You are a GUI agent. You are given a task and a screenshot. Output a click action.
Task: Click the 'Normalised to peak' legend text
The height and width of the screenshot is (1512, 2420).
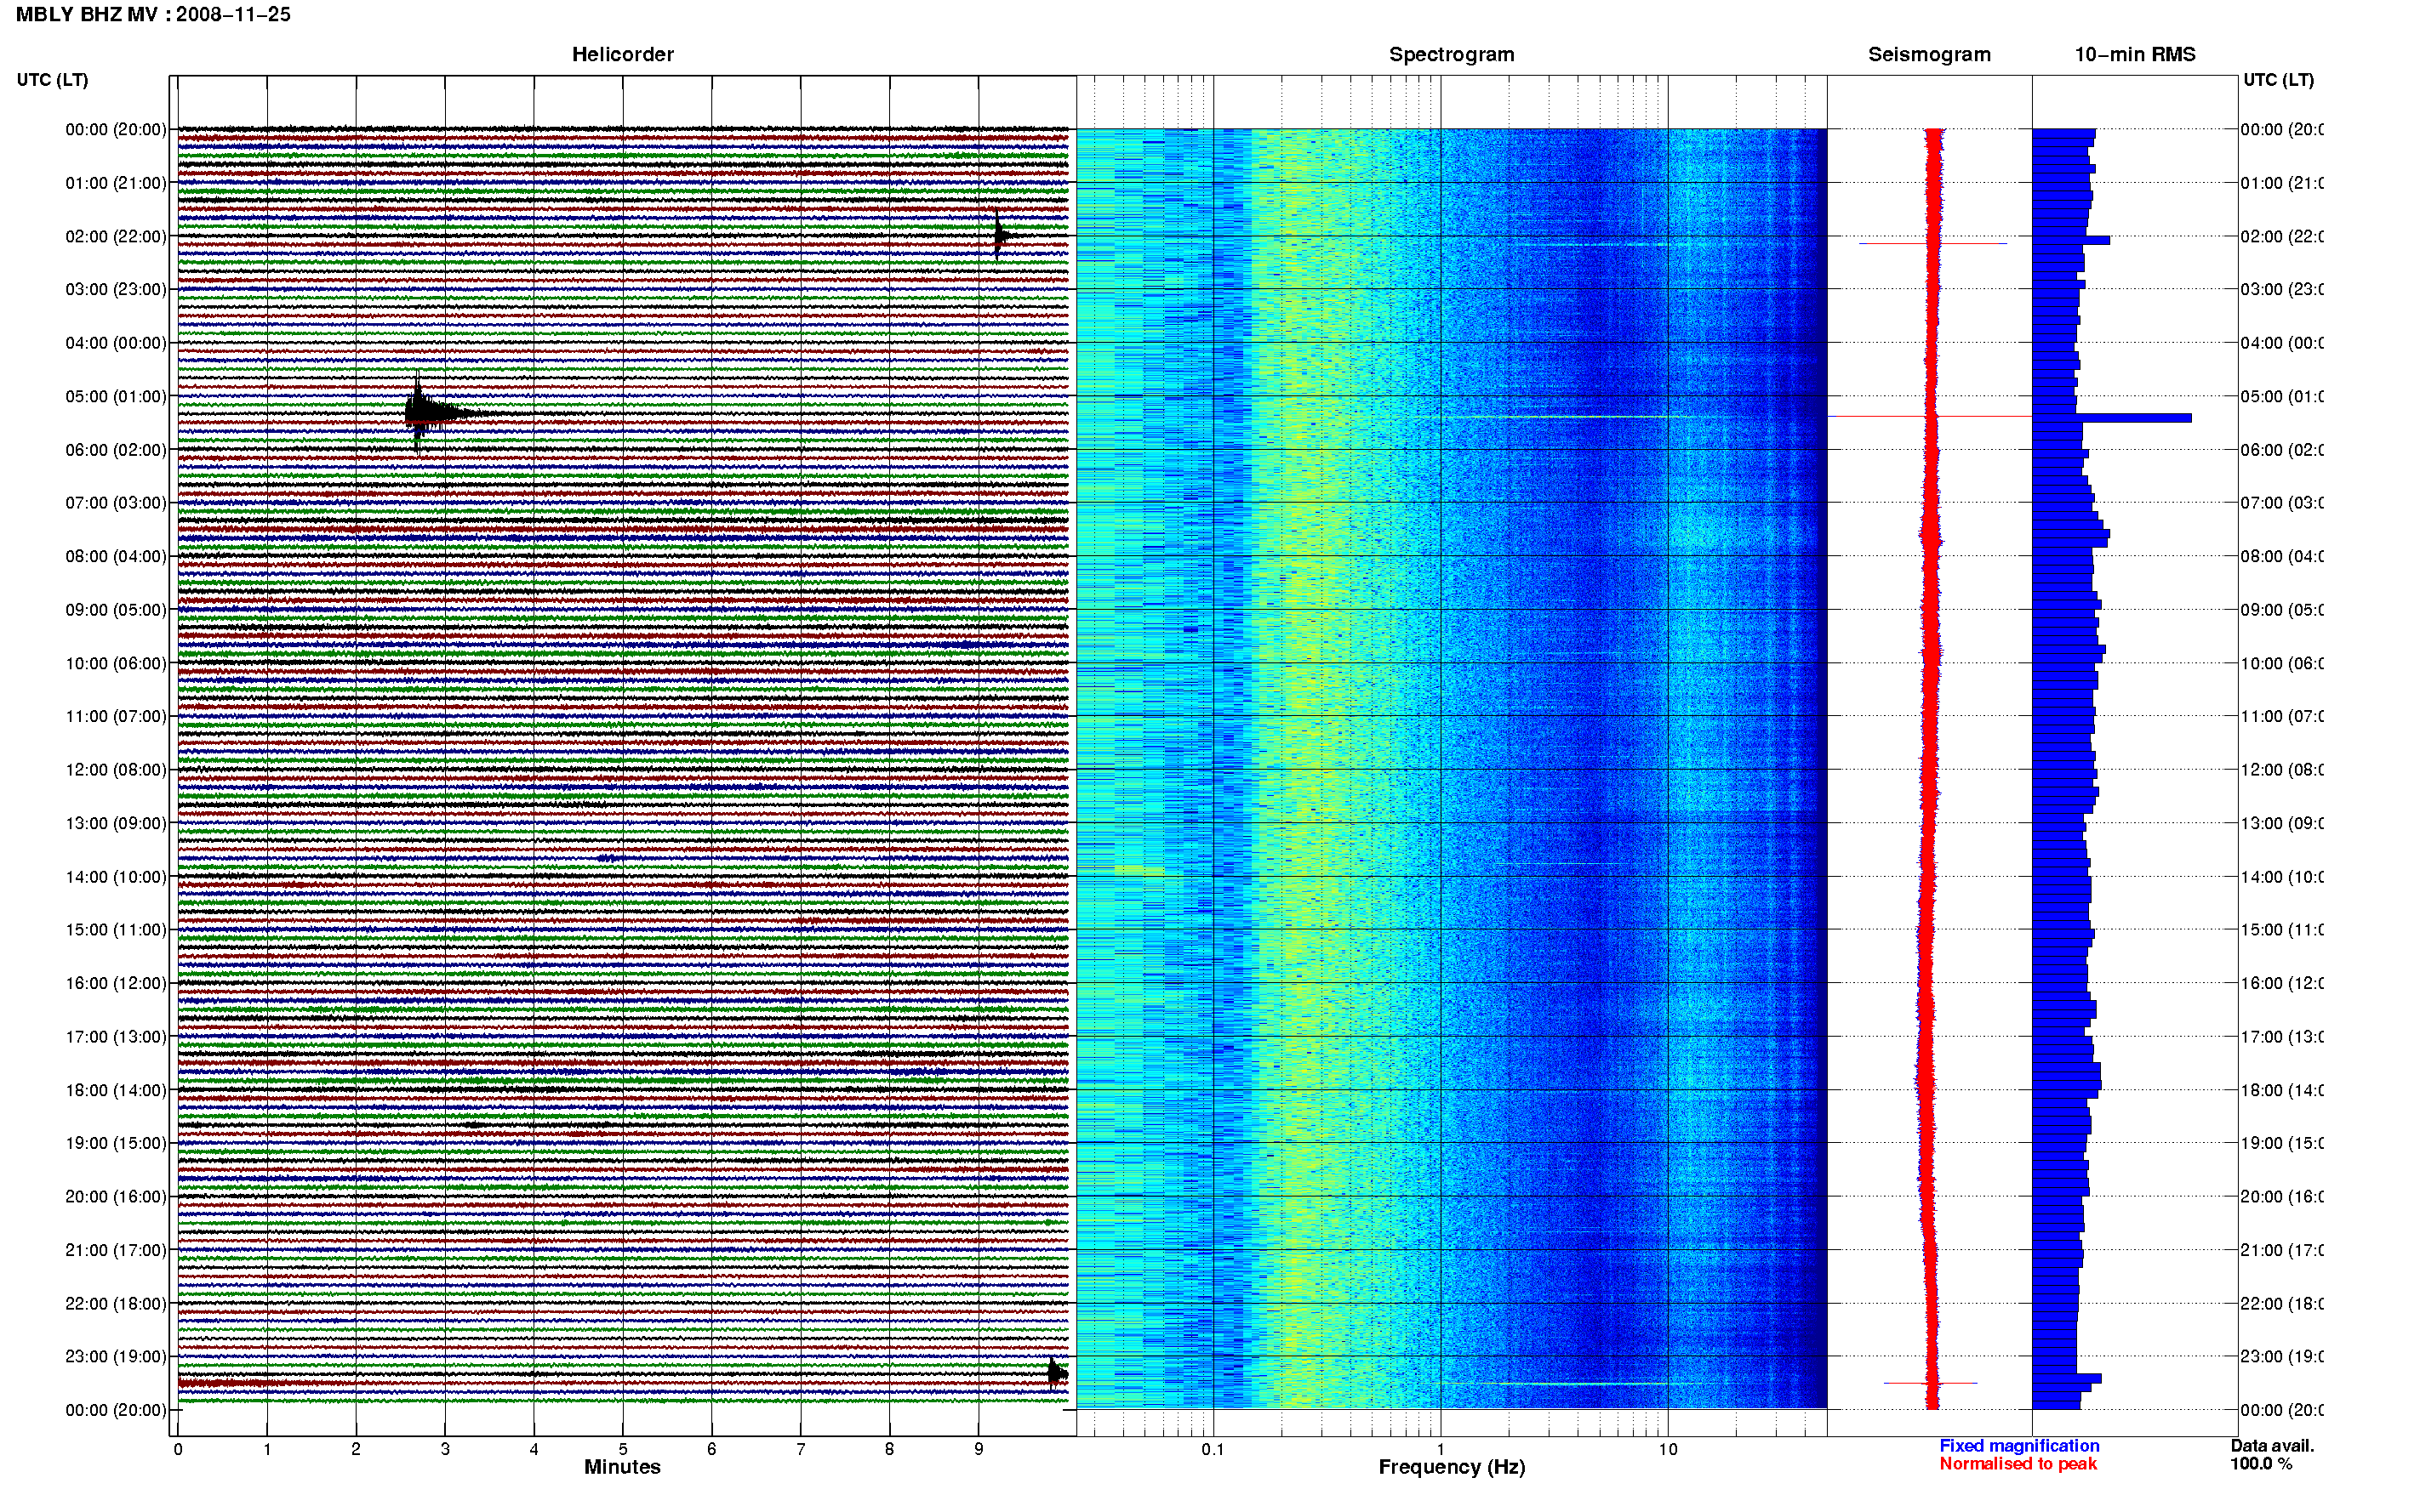[2018, 1464]
